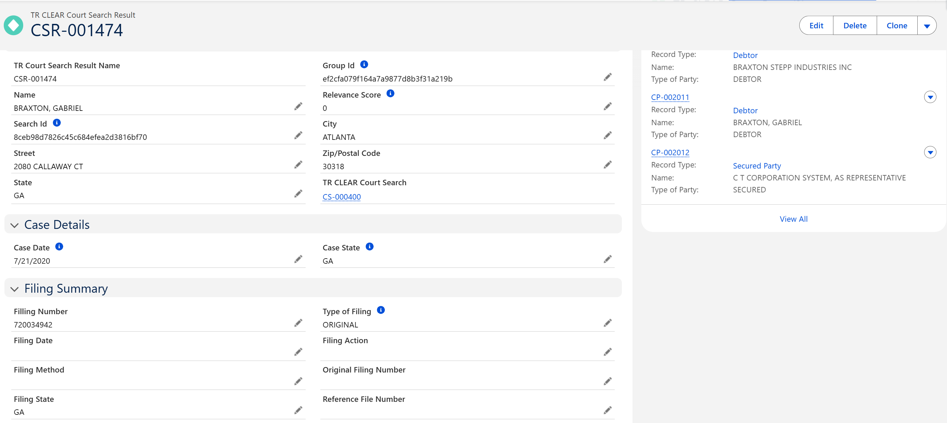The height and width of the screenshot is (423, 947).
Task: Open the CP-002012 record link
Action: click(x=670, y=152)
